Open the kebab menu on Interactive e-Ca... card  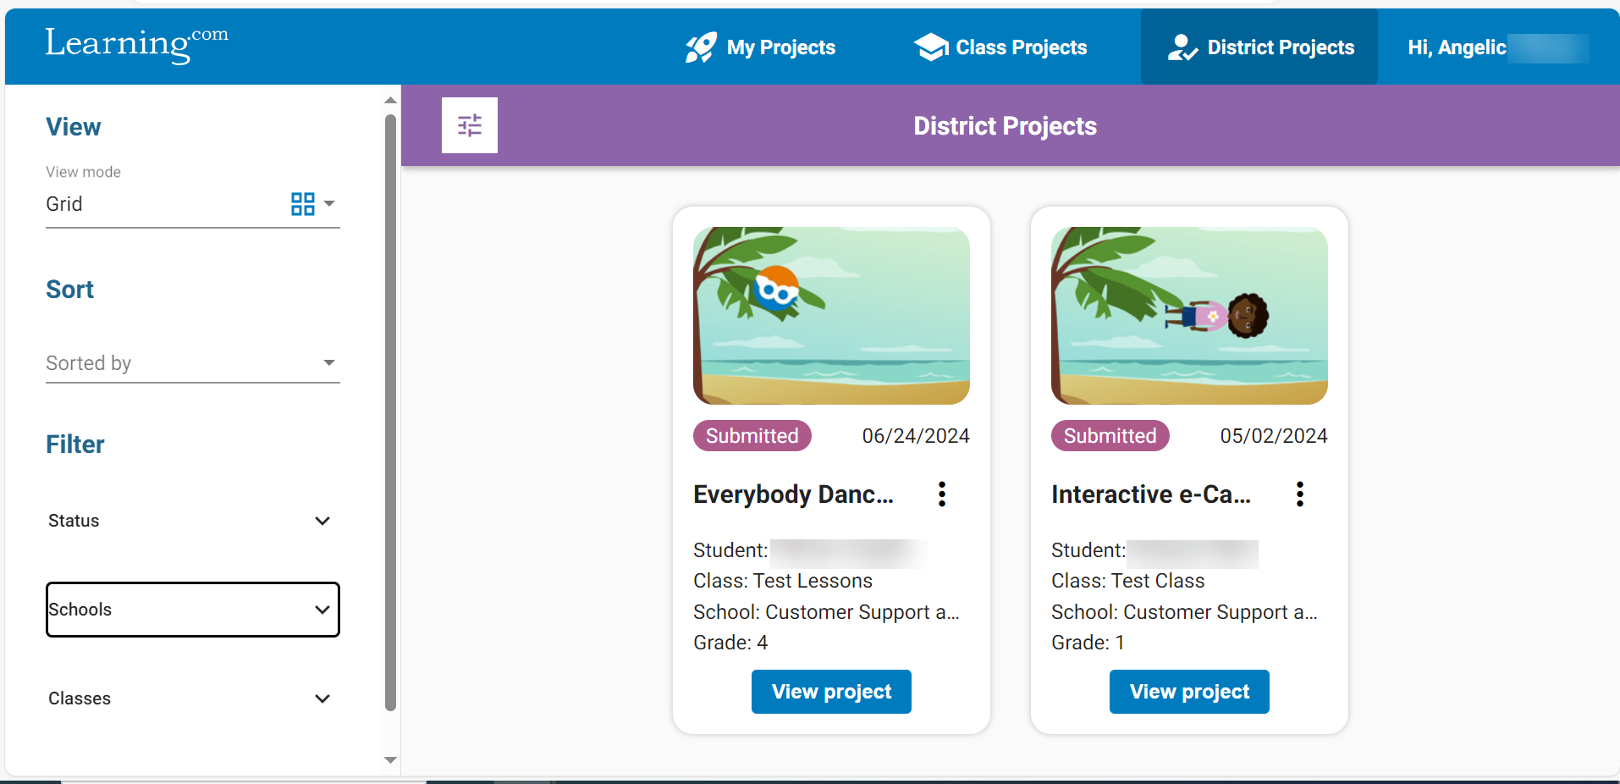1299,494
